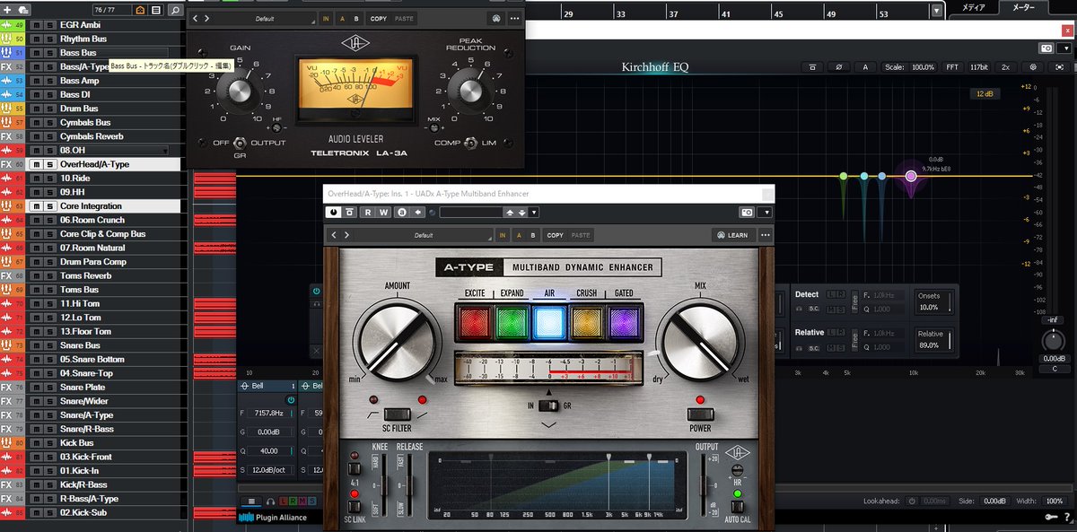
Task: Click Kirchhoff EQ phase invert icon
Action: [x=839, y=67]
